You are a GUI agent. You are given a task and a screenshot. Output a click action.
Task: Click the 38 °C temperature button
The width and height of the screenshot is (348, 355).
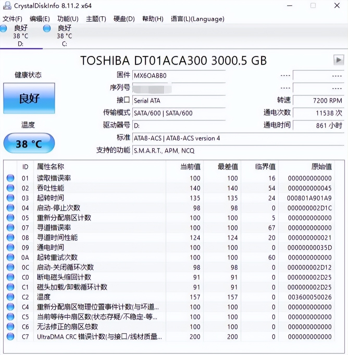click(x=29, y=143)
